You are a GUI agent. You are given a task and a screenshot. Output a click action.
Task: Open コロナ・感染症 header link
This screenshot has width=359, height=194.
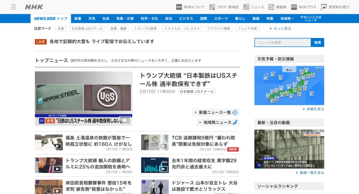click(x=224, y=7)
